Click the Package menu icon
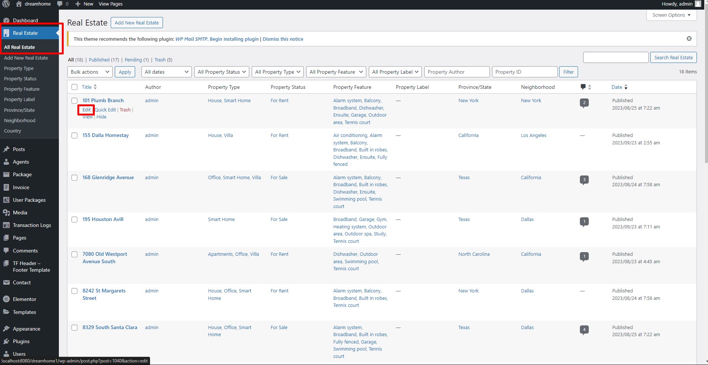708x365 pixels. (6, 174)
